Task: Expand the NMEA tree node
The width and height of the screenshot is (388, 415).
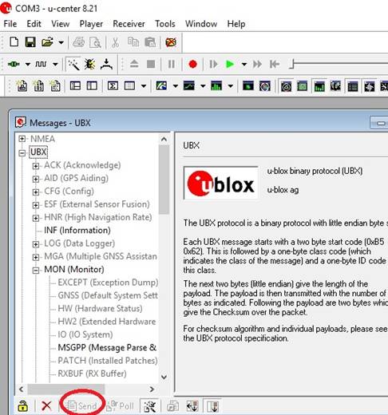Action: click(x=22, y=139)
